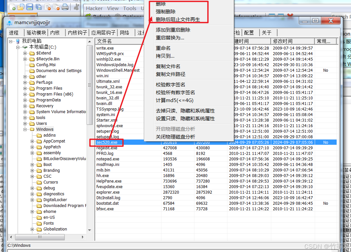The width and height of the screenshot is (351, 252).
Task: Expand the Program Files folder node
Action: pyautogui.click(x=25, y=88)
